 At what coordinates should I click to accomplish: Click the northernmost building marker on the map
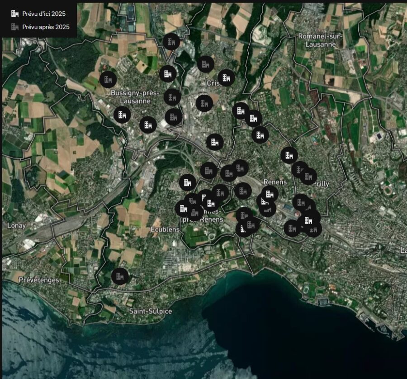click(x=171, y=42)
